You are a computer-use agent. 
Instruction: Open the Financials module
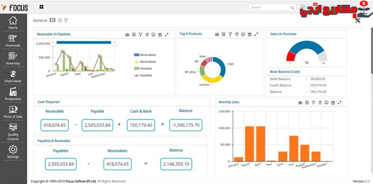click(x=13, y=41)
